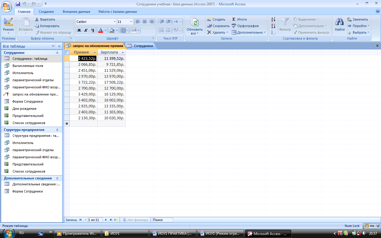Screen dimensions: 381x238
Task: Align text left in the Шрифт group
Action: pos(138,21)
